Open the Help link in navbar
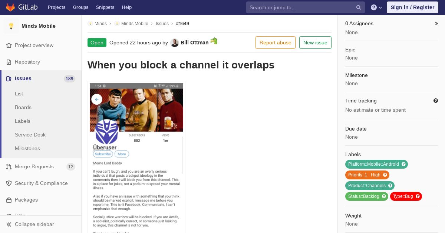Image resolution: width=445 pixels, height=233 pixels. [x=127, y=7]
